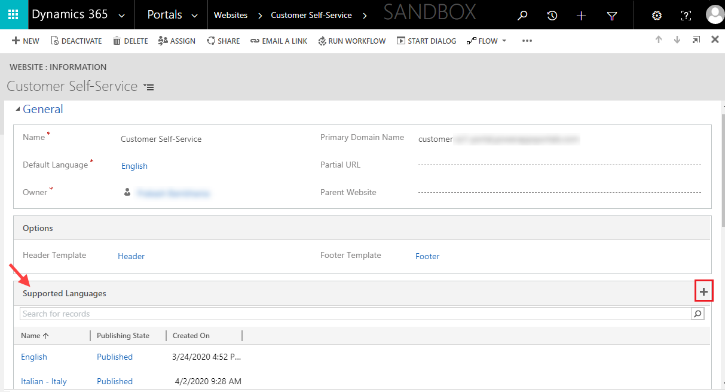Screen dimensions: 725x392
Task: Open the Footer template link
Action: tap(427, 256)
